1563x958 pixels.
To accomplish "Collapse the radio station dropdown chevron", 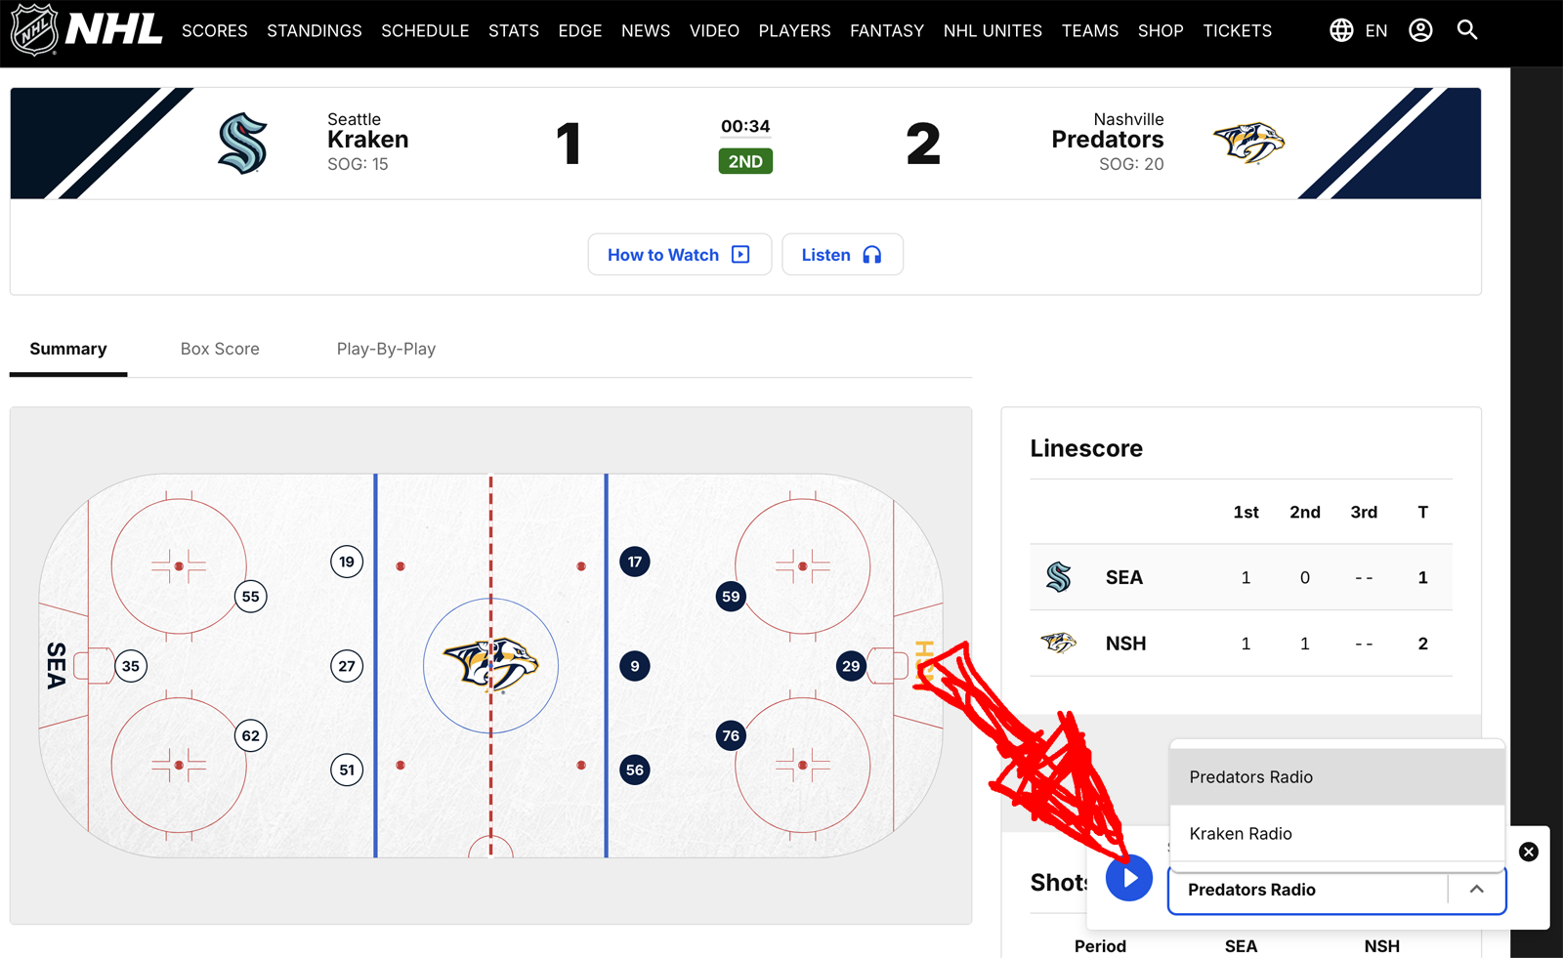I will (x=1476, y=890).
